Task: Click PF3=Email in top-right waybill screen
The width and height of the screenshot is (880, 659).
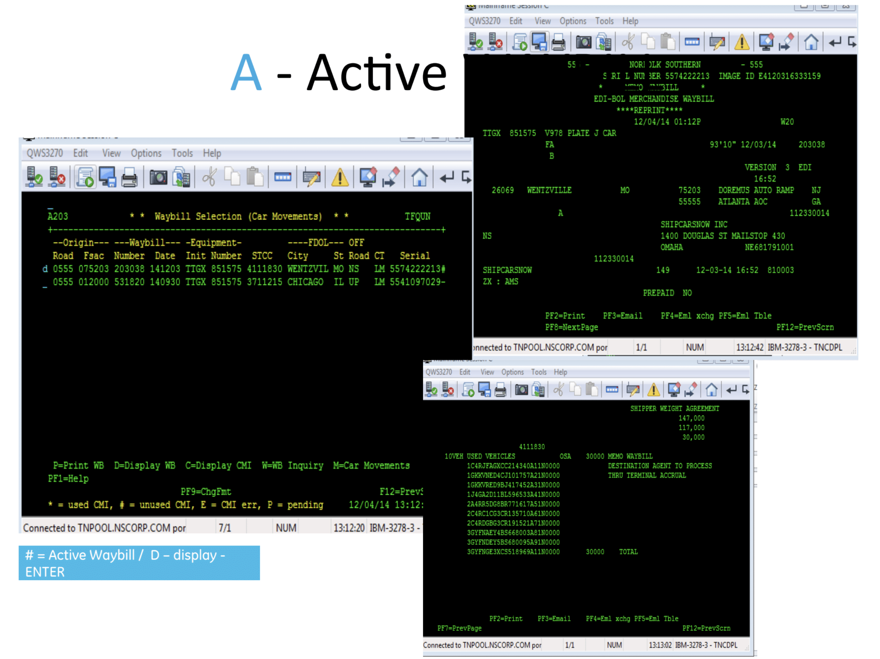Action: coord(622,315)
